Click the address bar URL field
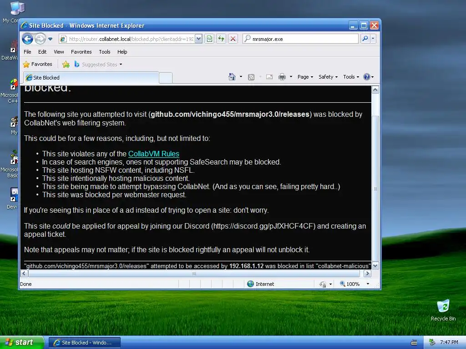This screenshot has height=349, width=466. coord(127,39)
